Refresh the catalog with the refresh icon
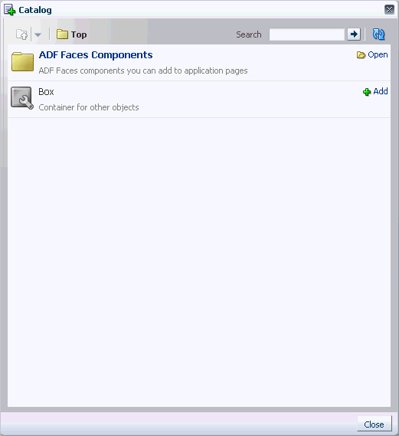 (378, 34)
